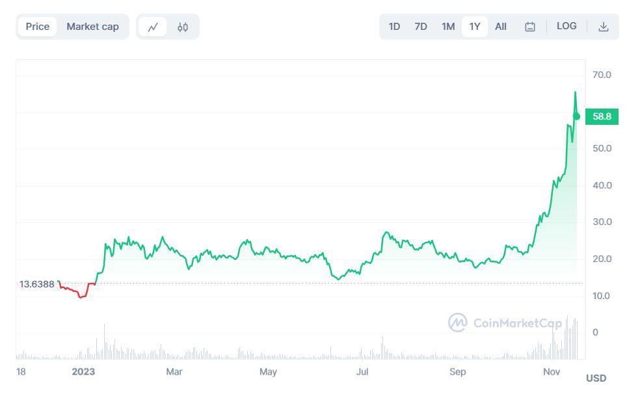This screenshot has height=394, width=627.
Task: Switch to candlestick chart view
Action: tap(183, 27)
